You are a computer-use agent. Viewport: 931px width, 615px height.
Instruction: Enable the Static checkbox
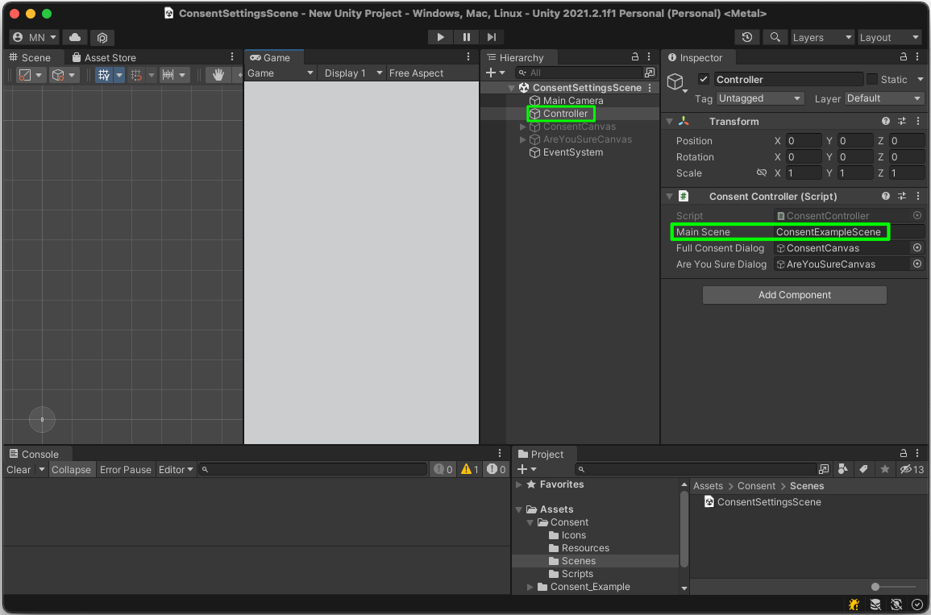pyautogui.click(x=872, y=79)
